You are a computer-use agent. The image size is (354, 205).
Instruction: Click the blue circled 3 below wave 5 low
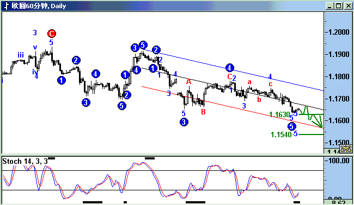coord(184,122)
